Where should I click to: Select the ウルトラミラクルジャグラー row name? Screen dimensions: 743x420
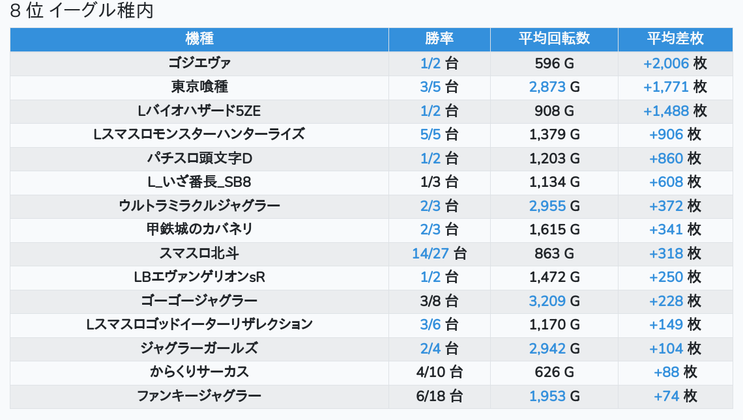pyautogui.click(x=199, y=206)
